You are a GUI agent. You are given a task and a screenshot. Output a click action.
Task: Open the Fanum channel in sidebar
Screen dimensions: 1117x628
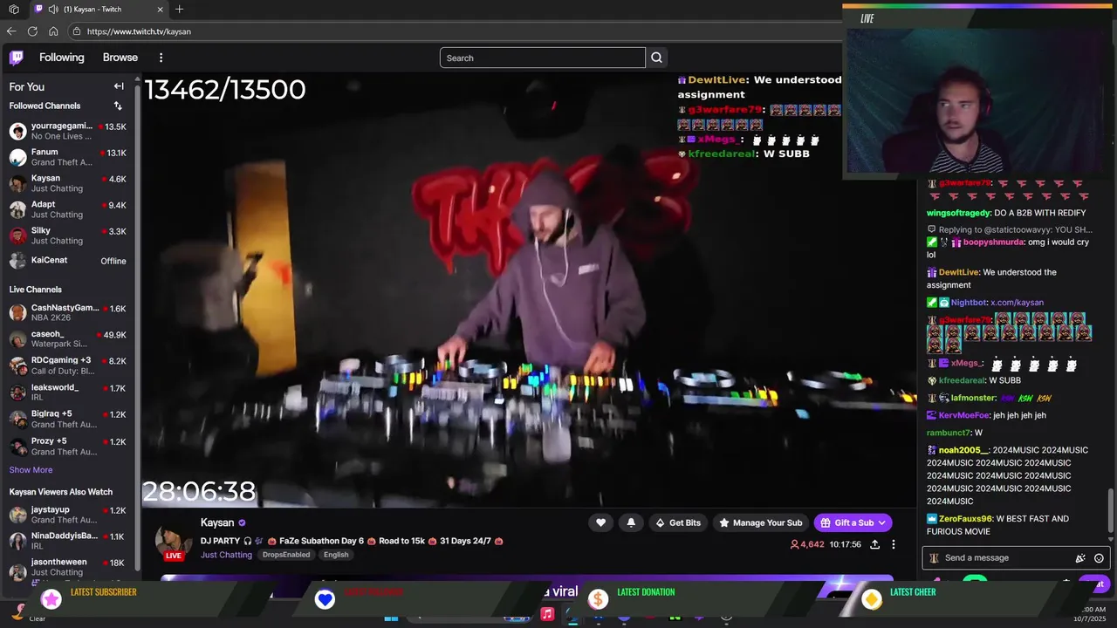pos(68,157)
